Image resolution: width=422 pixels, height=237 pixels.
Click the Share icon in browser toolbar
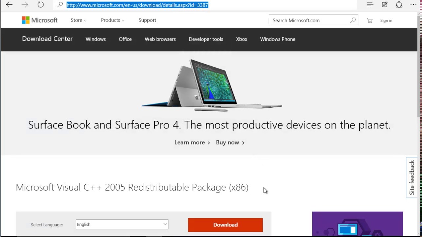[399, 5]
